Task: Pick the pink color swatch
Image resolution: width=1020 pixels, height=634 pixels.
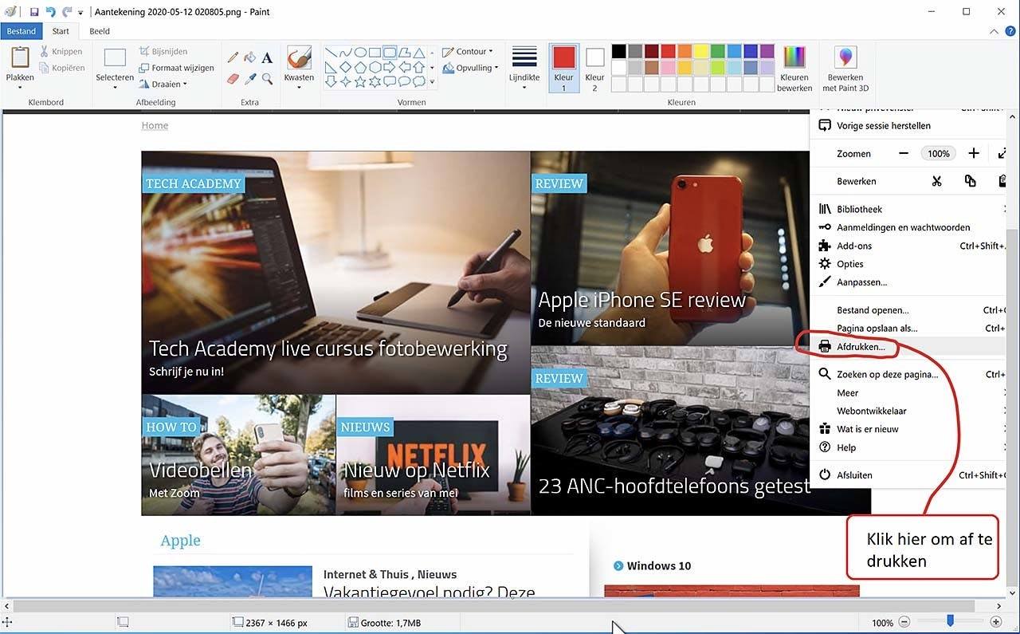Action: click(669, 68)
